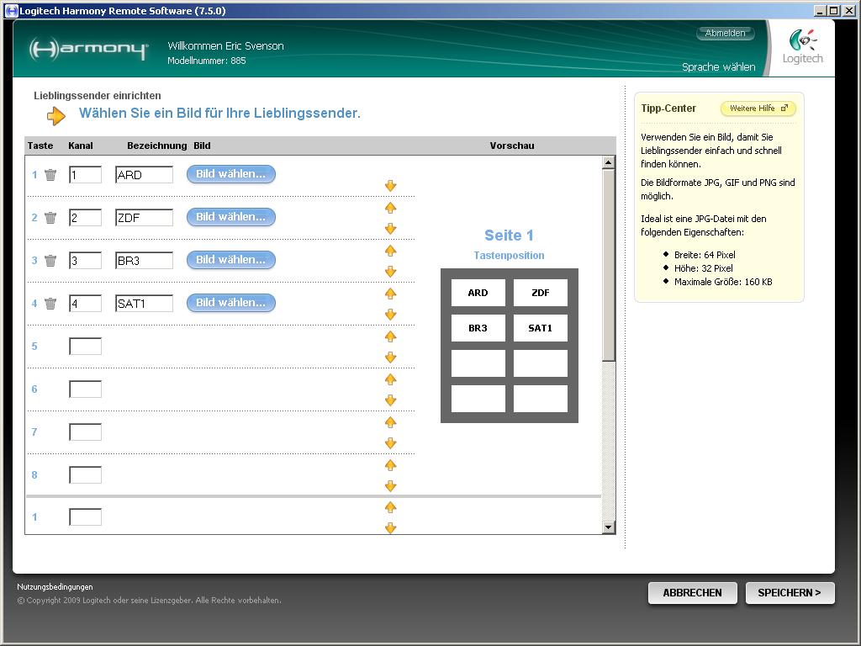
Task: Click the up arrow for key 6 row
Action: [390, 379]
